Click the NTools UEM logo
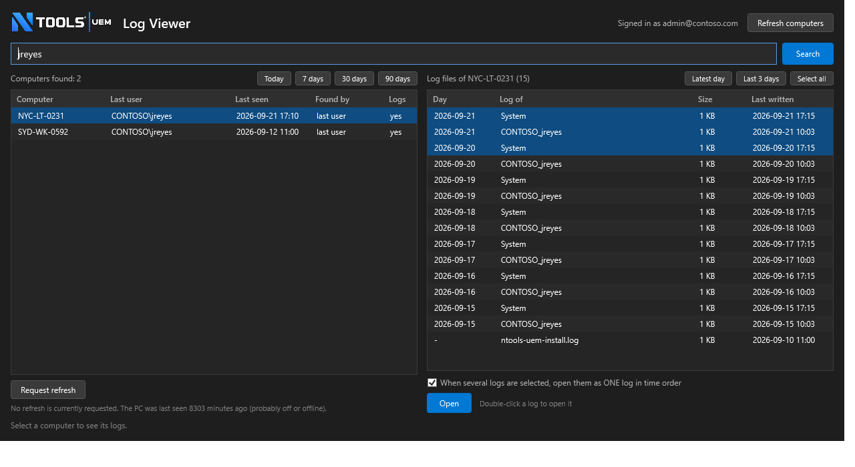855x467 pixels. click(x=61, y=23)
